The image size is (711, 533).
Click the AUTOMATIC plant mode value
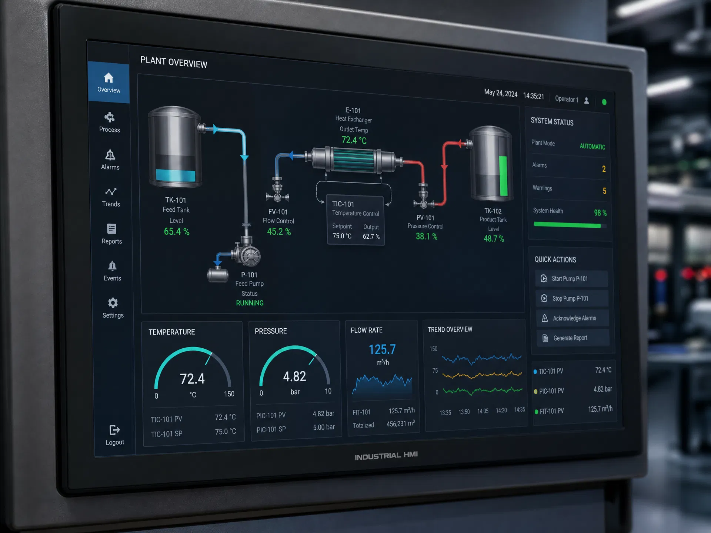pos(592,146)
